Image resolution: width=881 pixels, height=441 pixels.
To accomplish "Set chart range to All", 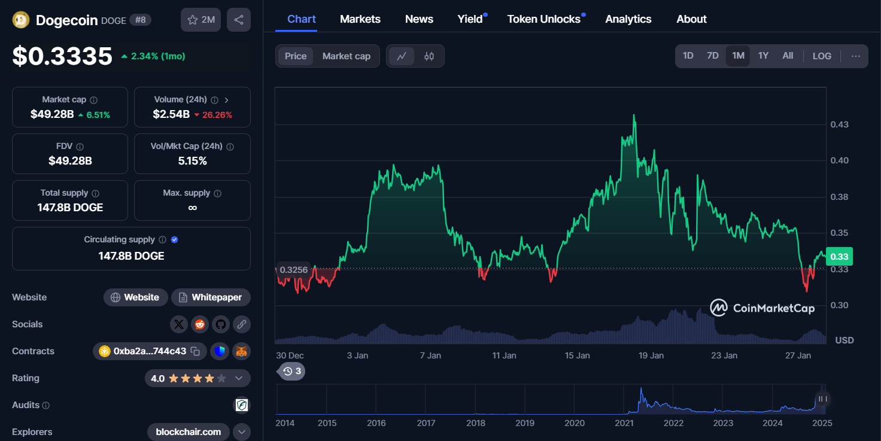I will click(x=788, y=56).
